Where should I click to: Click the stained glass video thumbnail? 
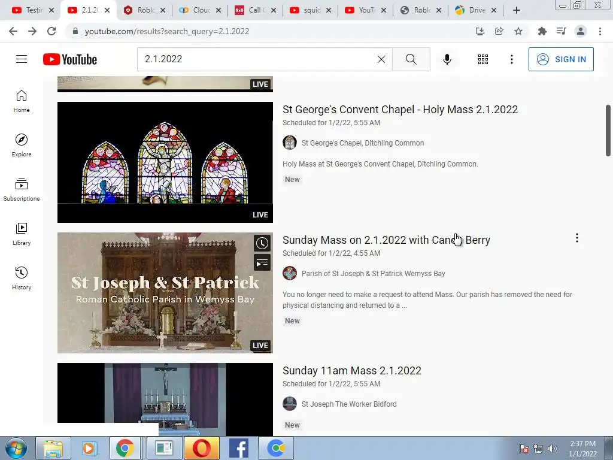[x=165, y=162]
